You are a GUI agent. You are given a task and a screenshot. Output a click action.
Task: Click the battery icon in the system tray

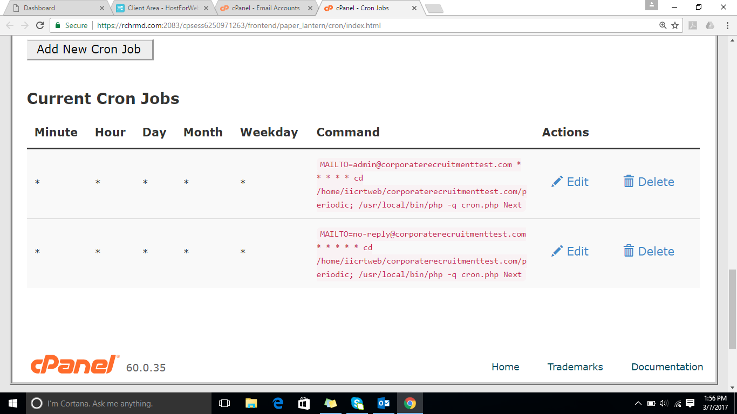pyautogui.click(x=651, y=403)
